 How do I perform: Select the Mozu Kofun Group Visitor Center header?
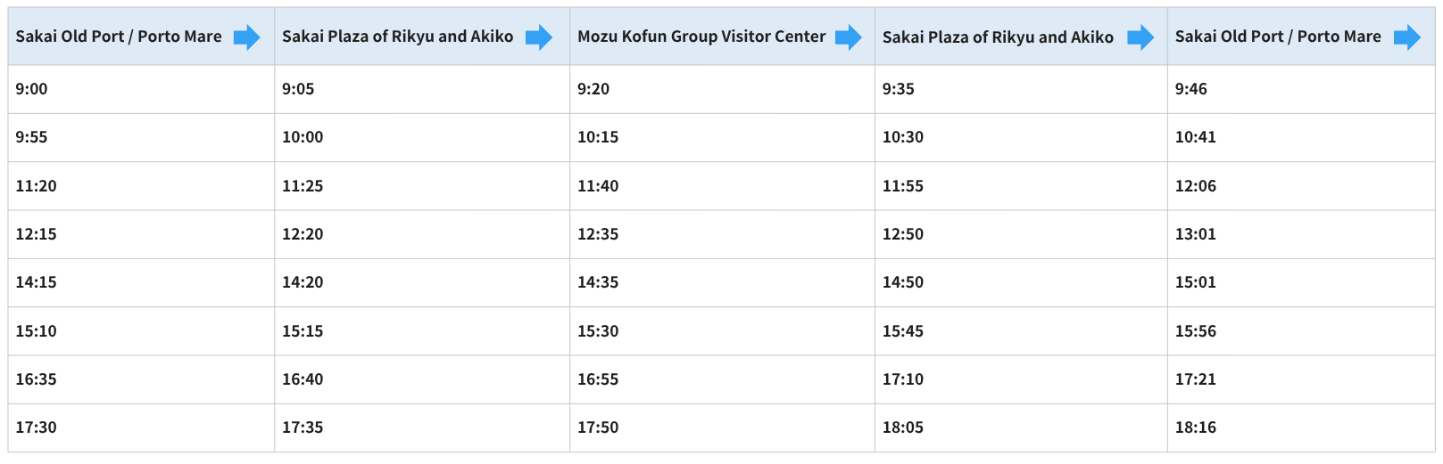pyautogui.click(x=722, y=37)
